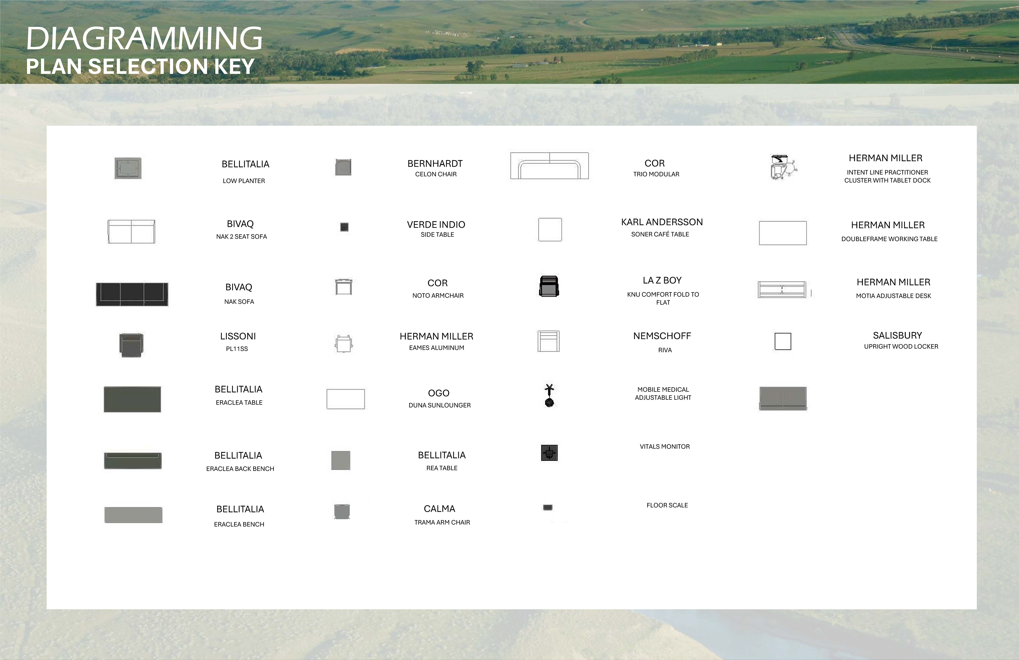Viewport: 1019px width, 660px height.
Task: Select the TRIO MODULAR label
Action: [656, 174]
